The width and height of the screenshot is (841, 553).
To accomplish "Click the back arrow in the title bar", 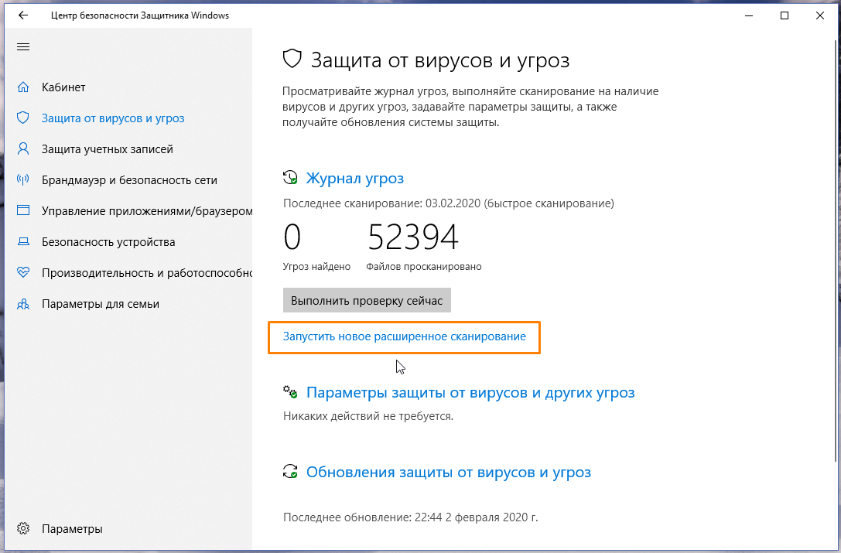I will 21,15.
